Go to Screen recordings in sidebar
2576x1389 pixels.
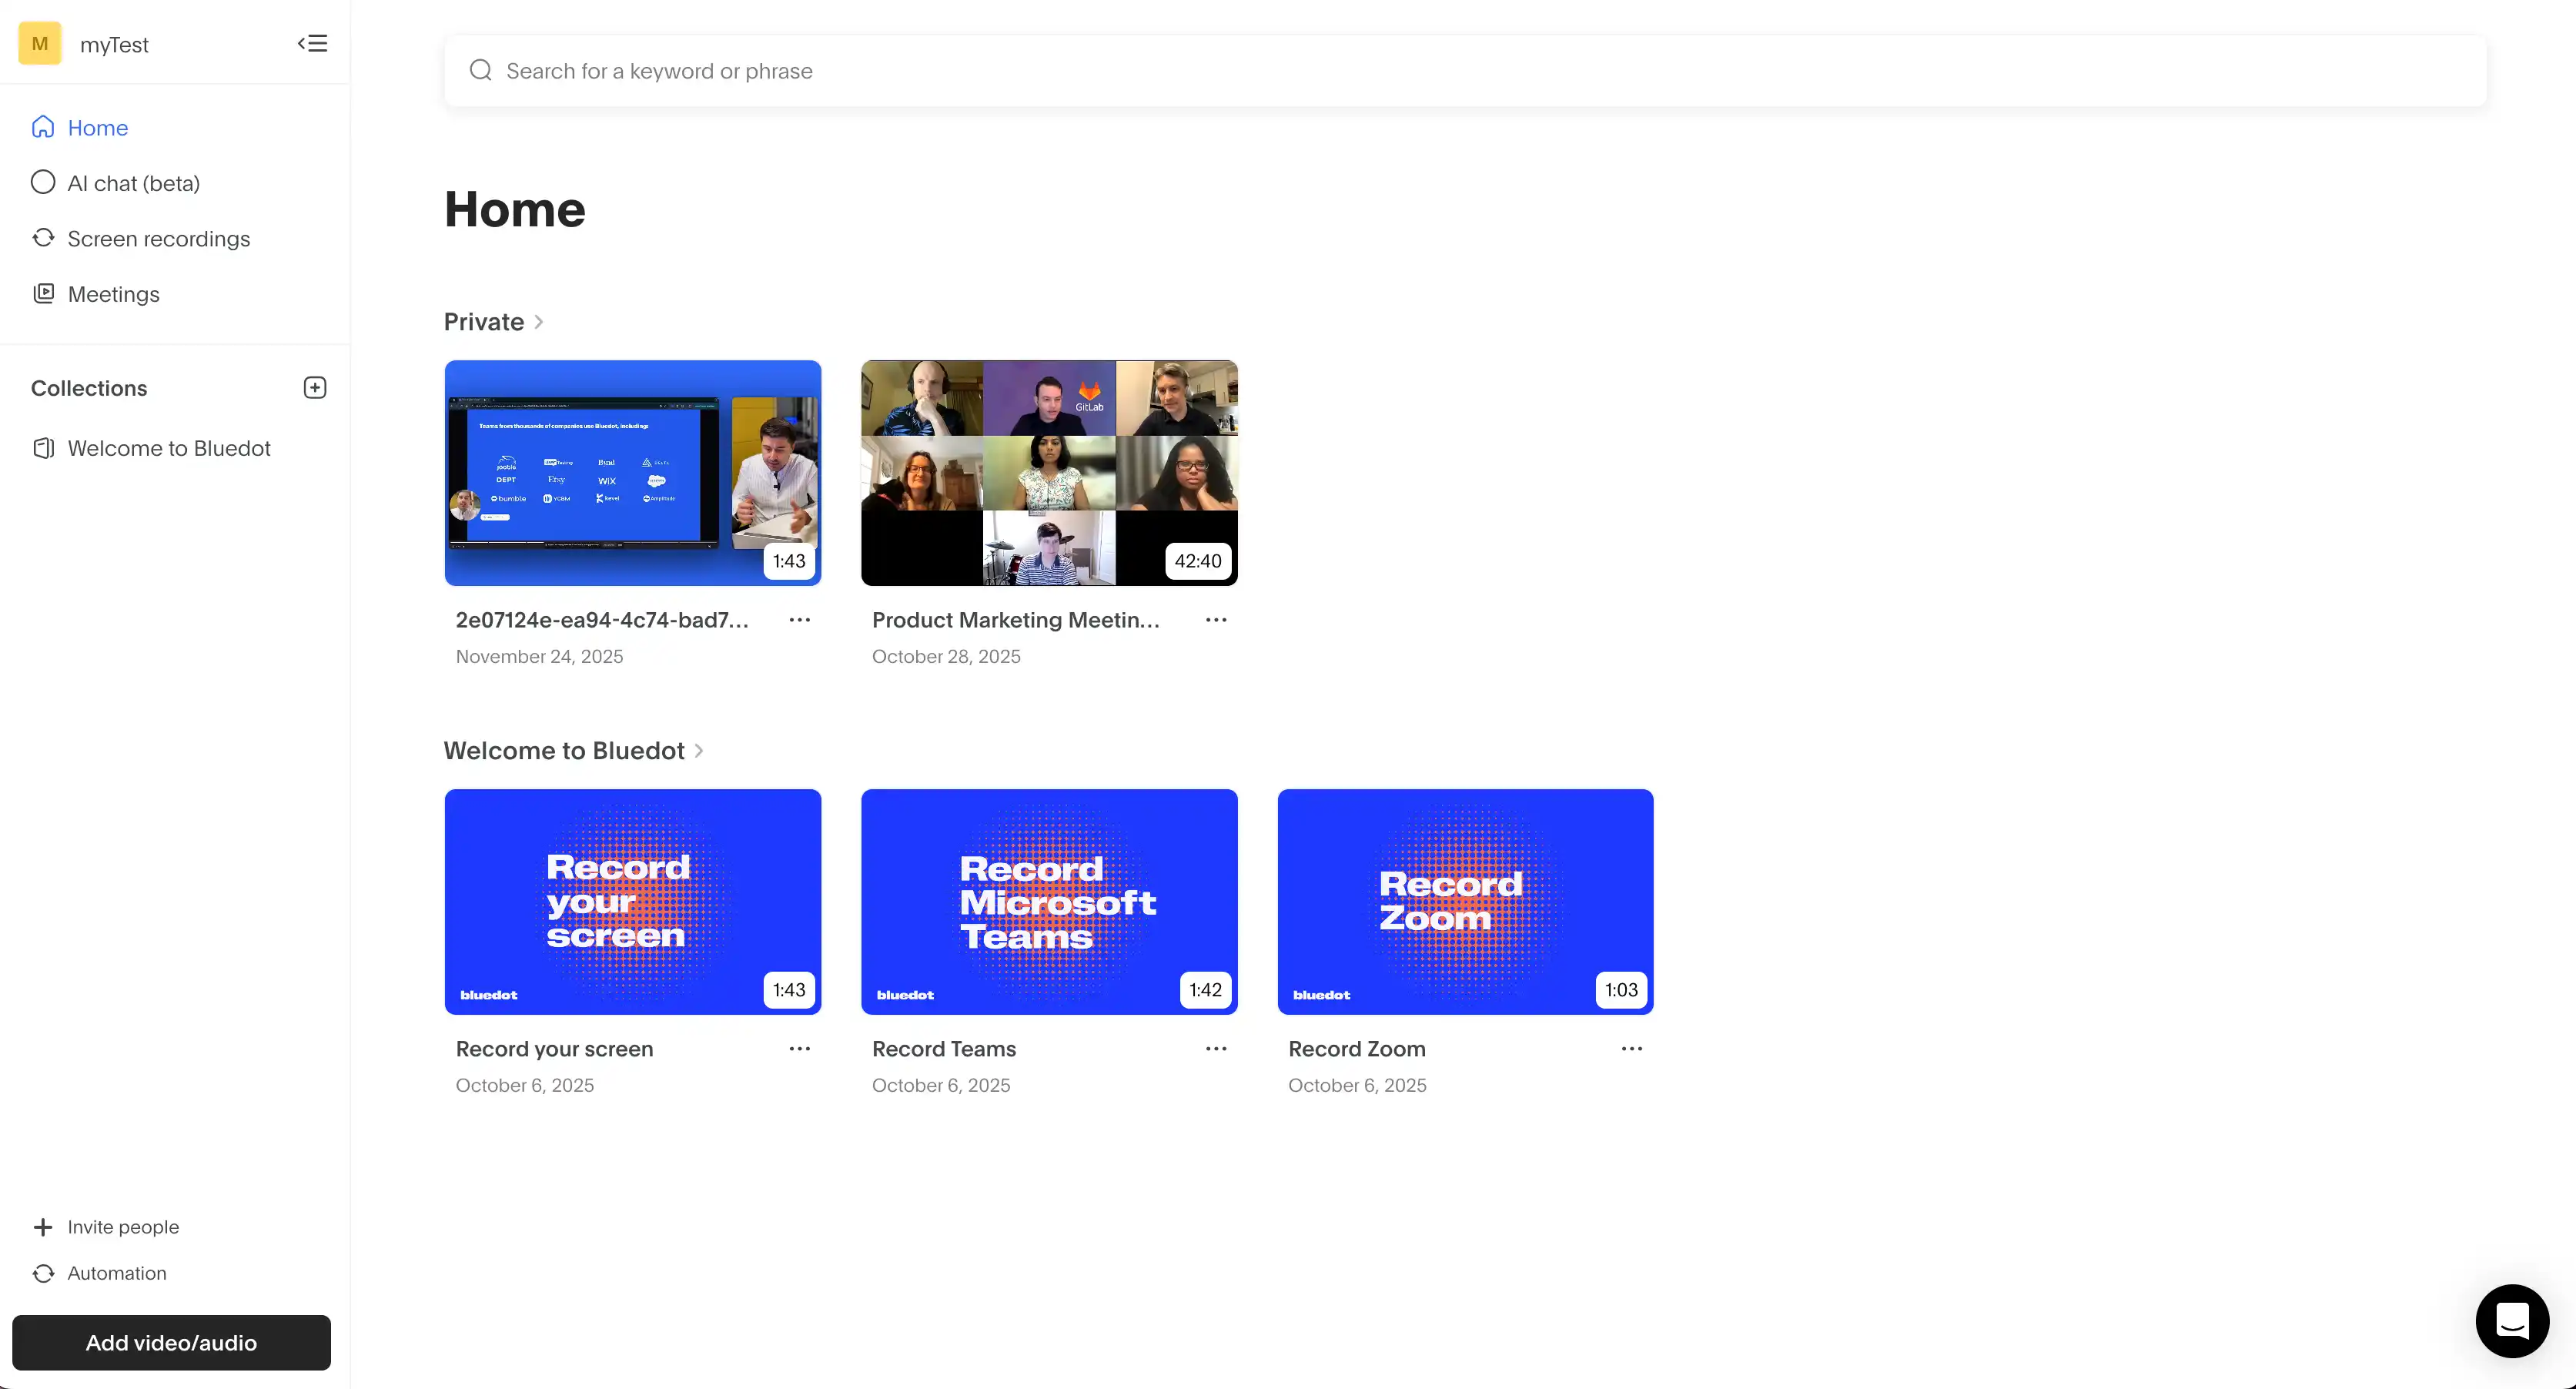(158, 239)
